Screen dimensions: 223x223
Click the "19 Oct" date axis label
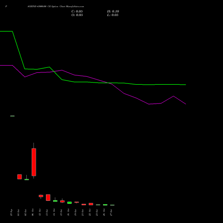point(76,212)
